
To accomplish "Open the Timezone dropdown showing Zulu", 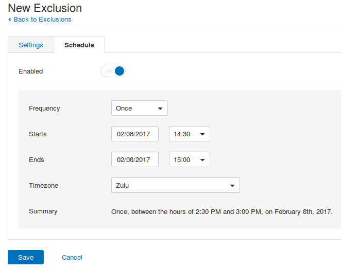I will (176, 185).
